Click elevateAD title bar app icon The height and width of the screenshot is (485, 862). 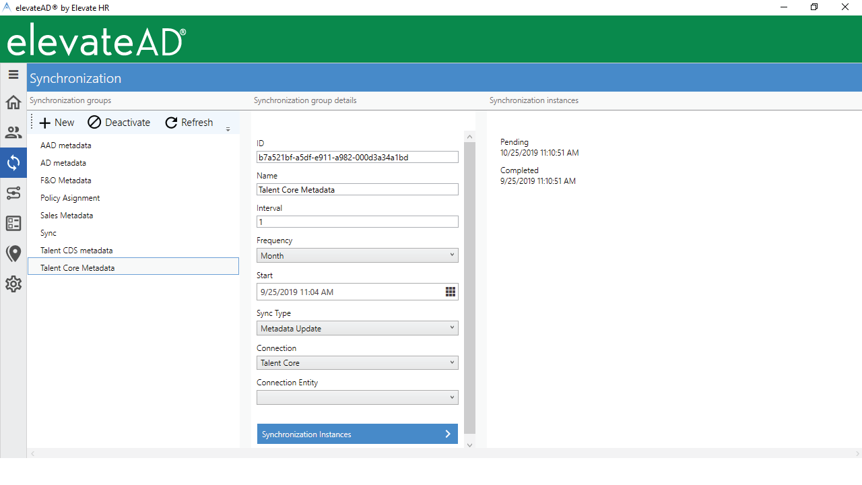point(7,7)
